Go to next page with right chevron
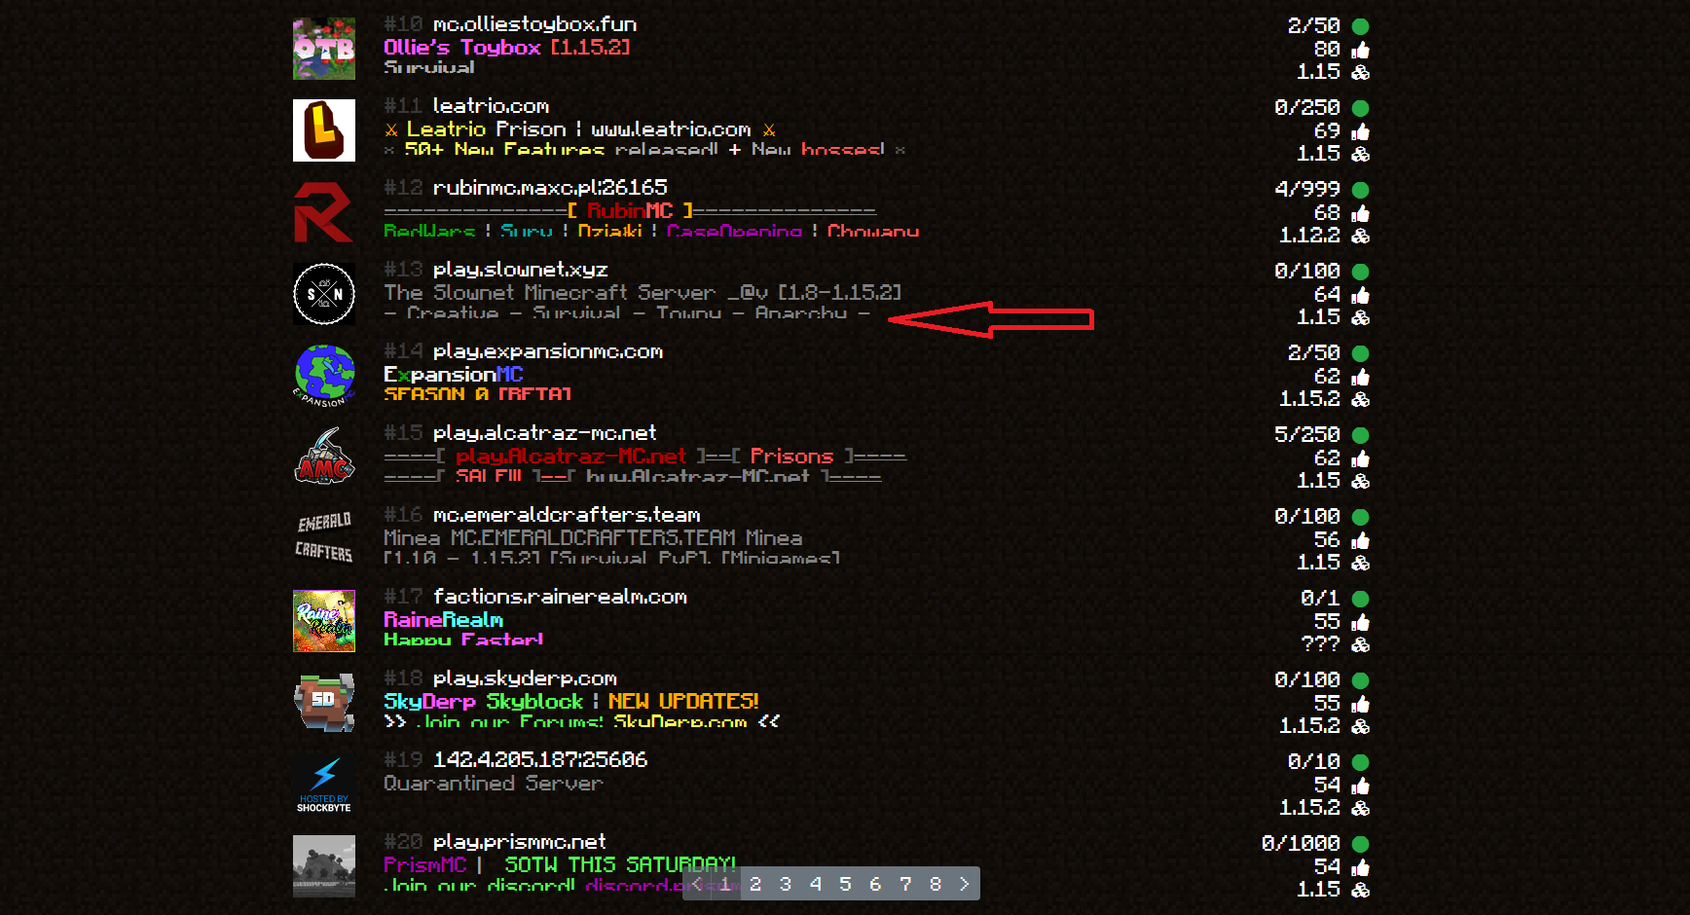Image resolution: width=1690 pixels, height=915 pixels. [x=965, y=884]
